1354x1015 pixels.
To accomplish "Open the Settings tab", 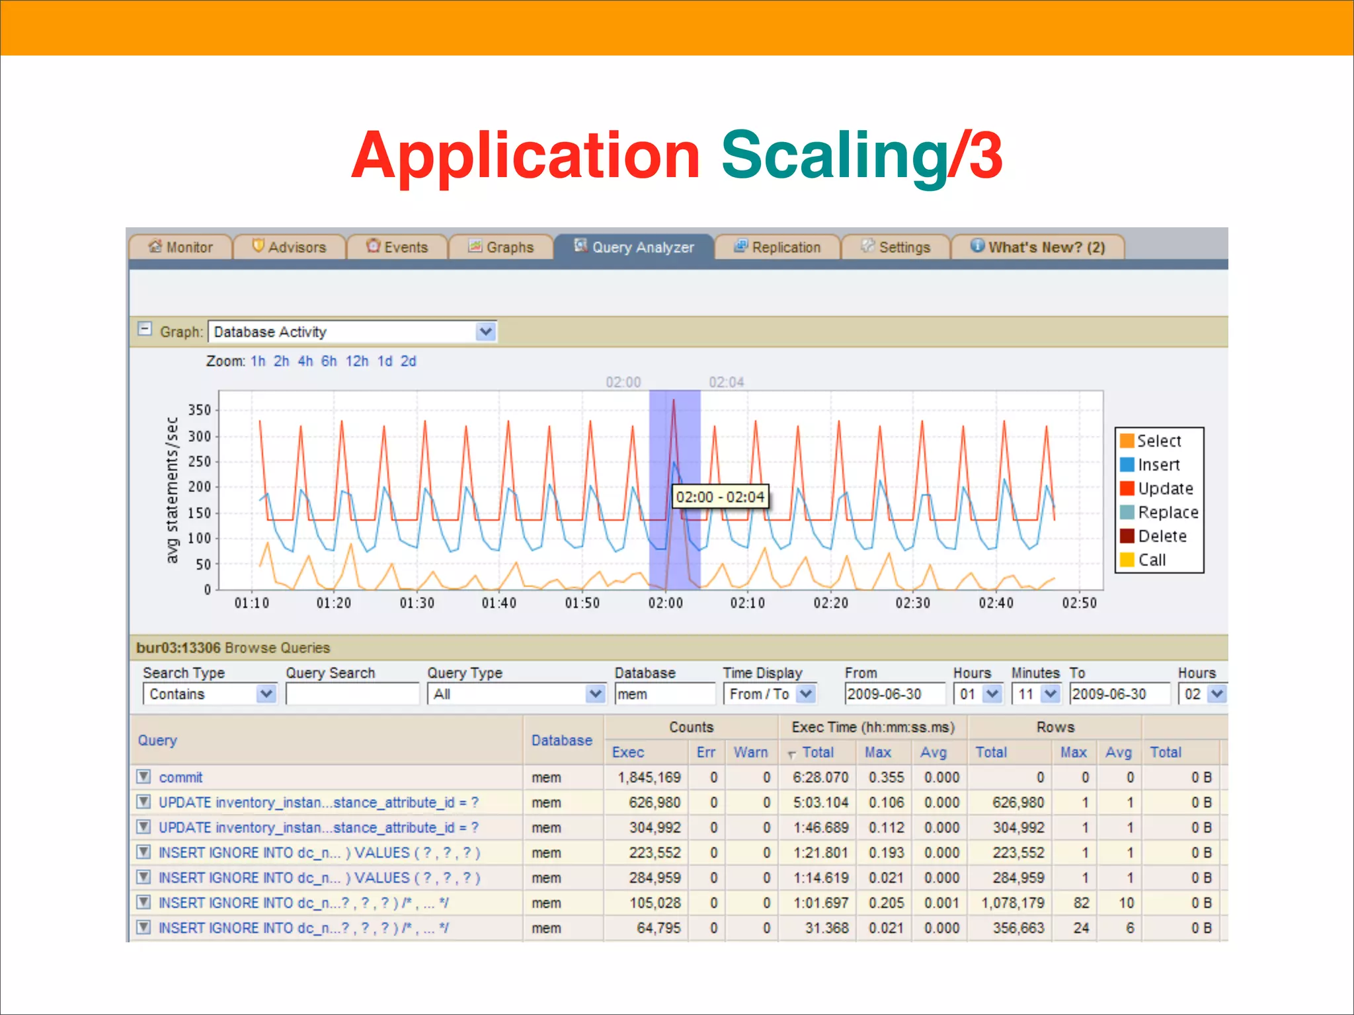I will point(896,247).
